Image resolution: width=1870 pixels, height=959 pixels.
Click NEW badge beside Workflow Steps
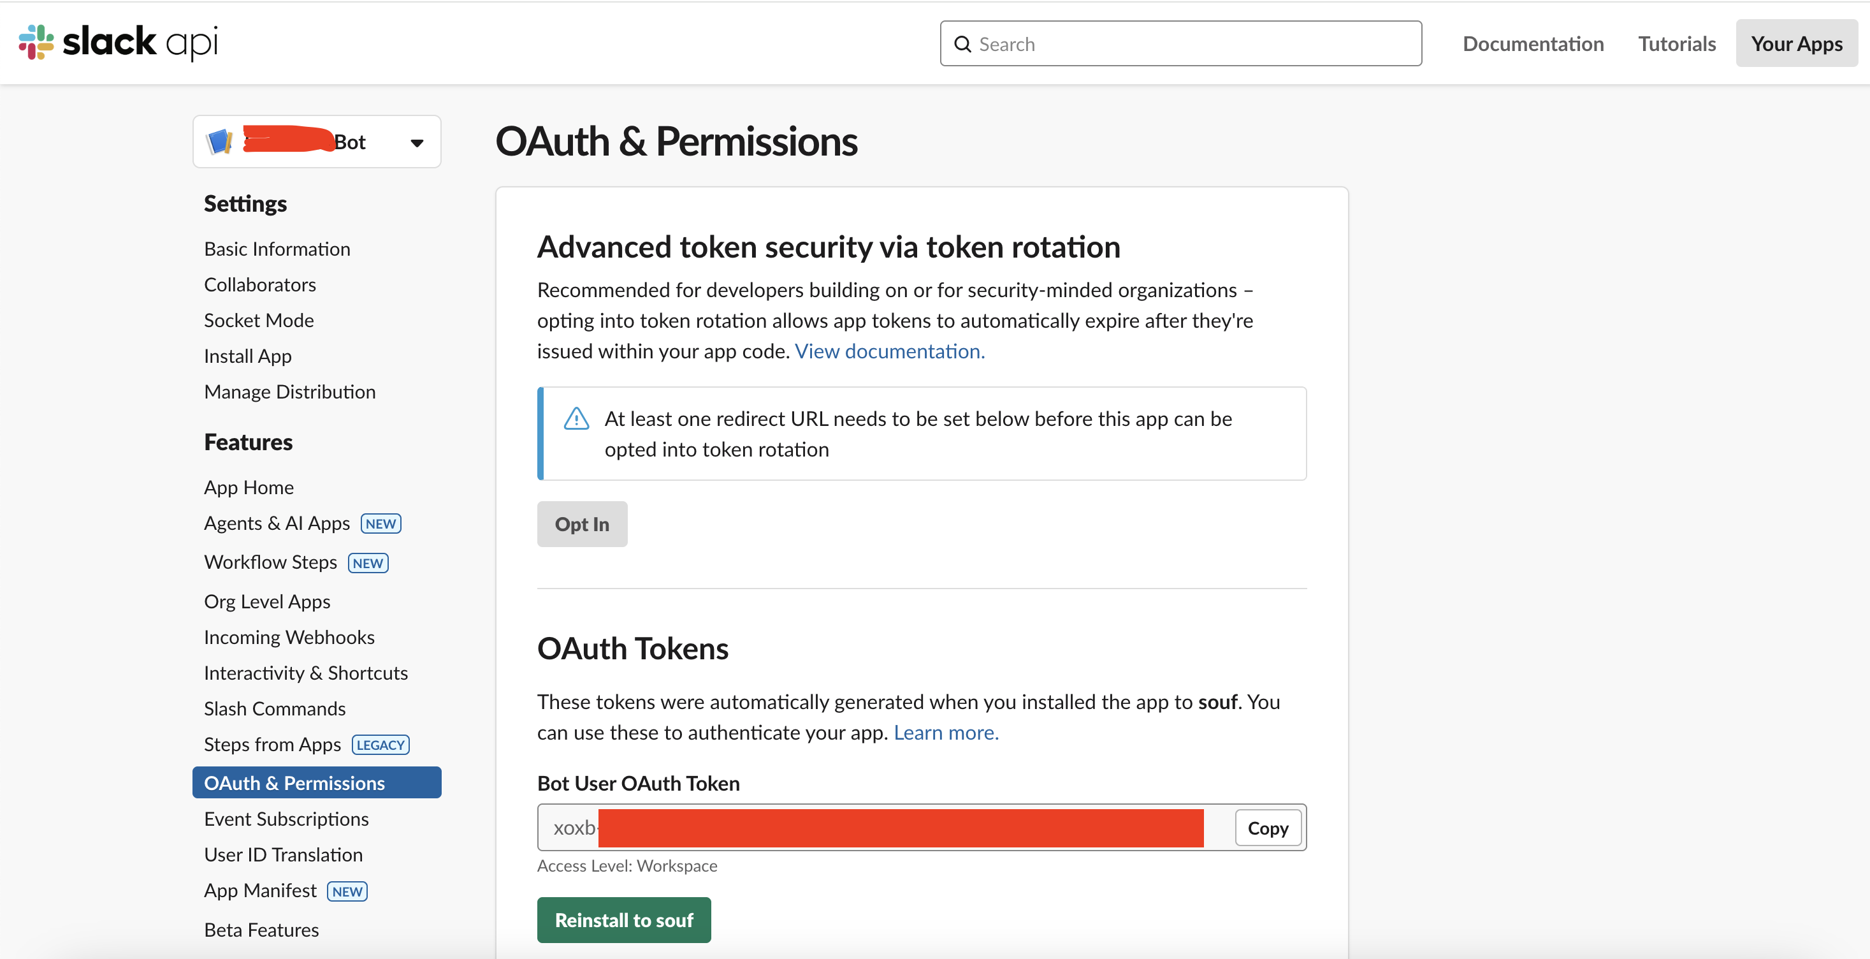pos(368,563)
